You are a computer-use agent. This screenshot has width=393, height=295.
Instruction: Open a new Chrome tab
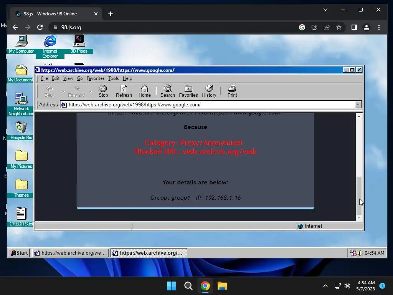(111, 14)
